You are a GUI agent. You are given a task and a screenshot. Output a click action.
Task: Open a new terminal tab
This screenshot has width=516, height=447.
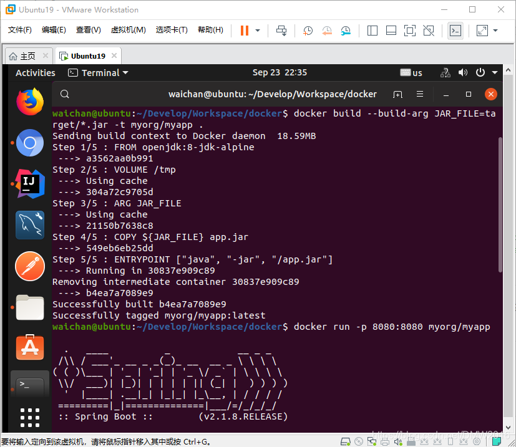click(x=397, y=94)
